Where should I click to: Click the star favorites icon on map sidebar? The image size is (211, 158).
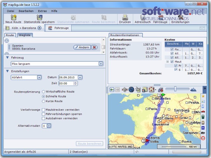tap(203, 96)
